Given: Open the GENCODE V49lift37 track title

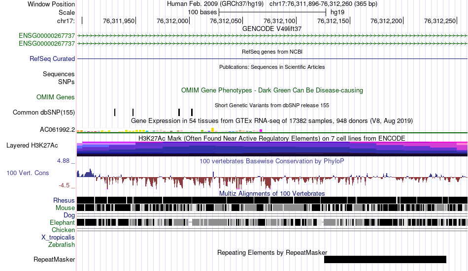Looking at the screenshot, I should coord(272,29).
